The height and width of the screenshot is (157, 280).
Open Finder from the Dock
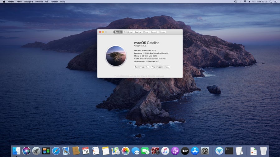(16, 151)
